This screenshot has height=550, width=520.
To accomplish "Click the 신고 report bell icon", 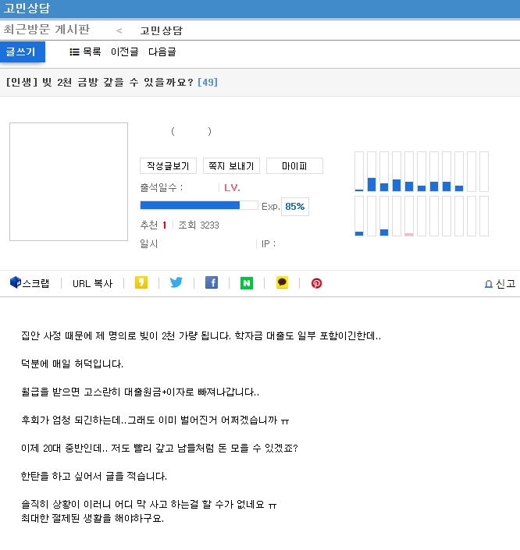I will point(488,284).
